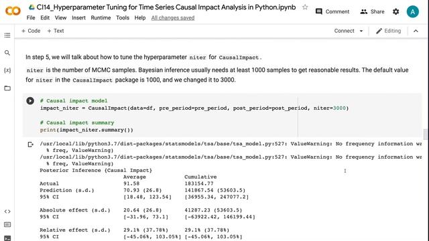The height and width of the screenshot is (241, 429).
Task: Collapse the header with the chevron up
Action: tap(416, 31)
